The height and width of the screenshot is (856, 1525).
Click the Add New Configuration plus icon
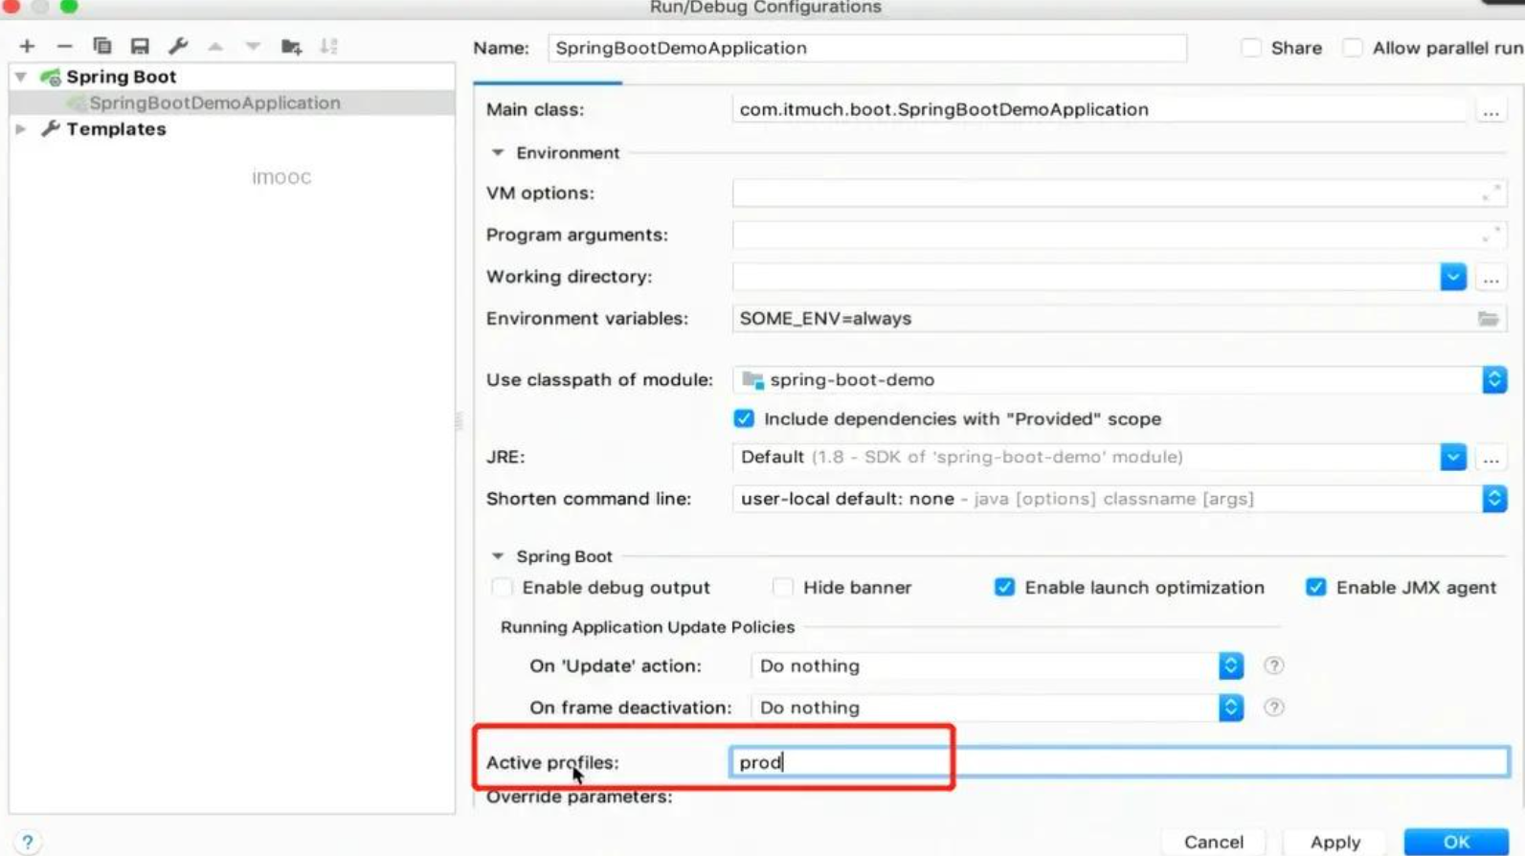click(x=27, y=46)
